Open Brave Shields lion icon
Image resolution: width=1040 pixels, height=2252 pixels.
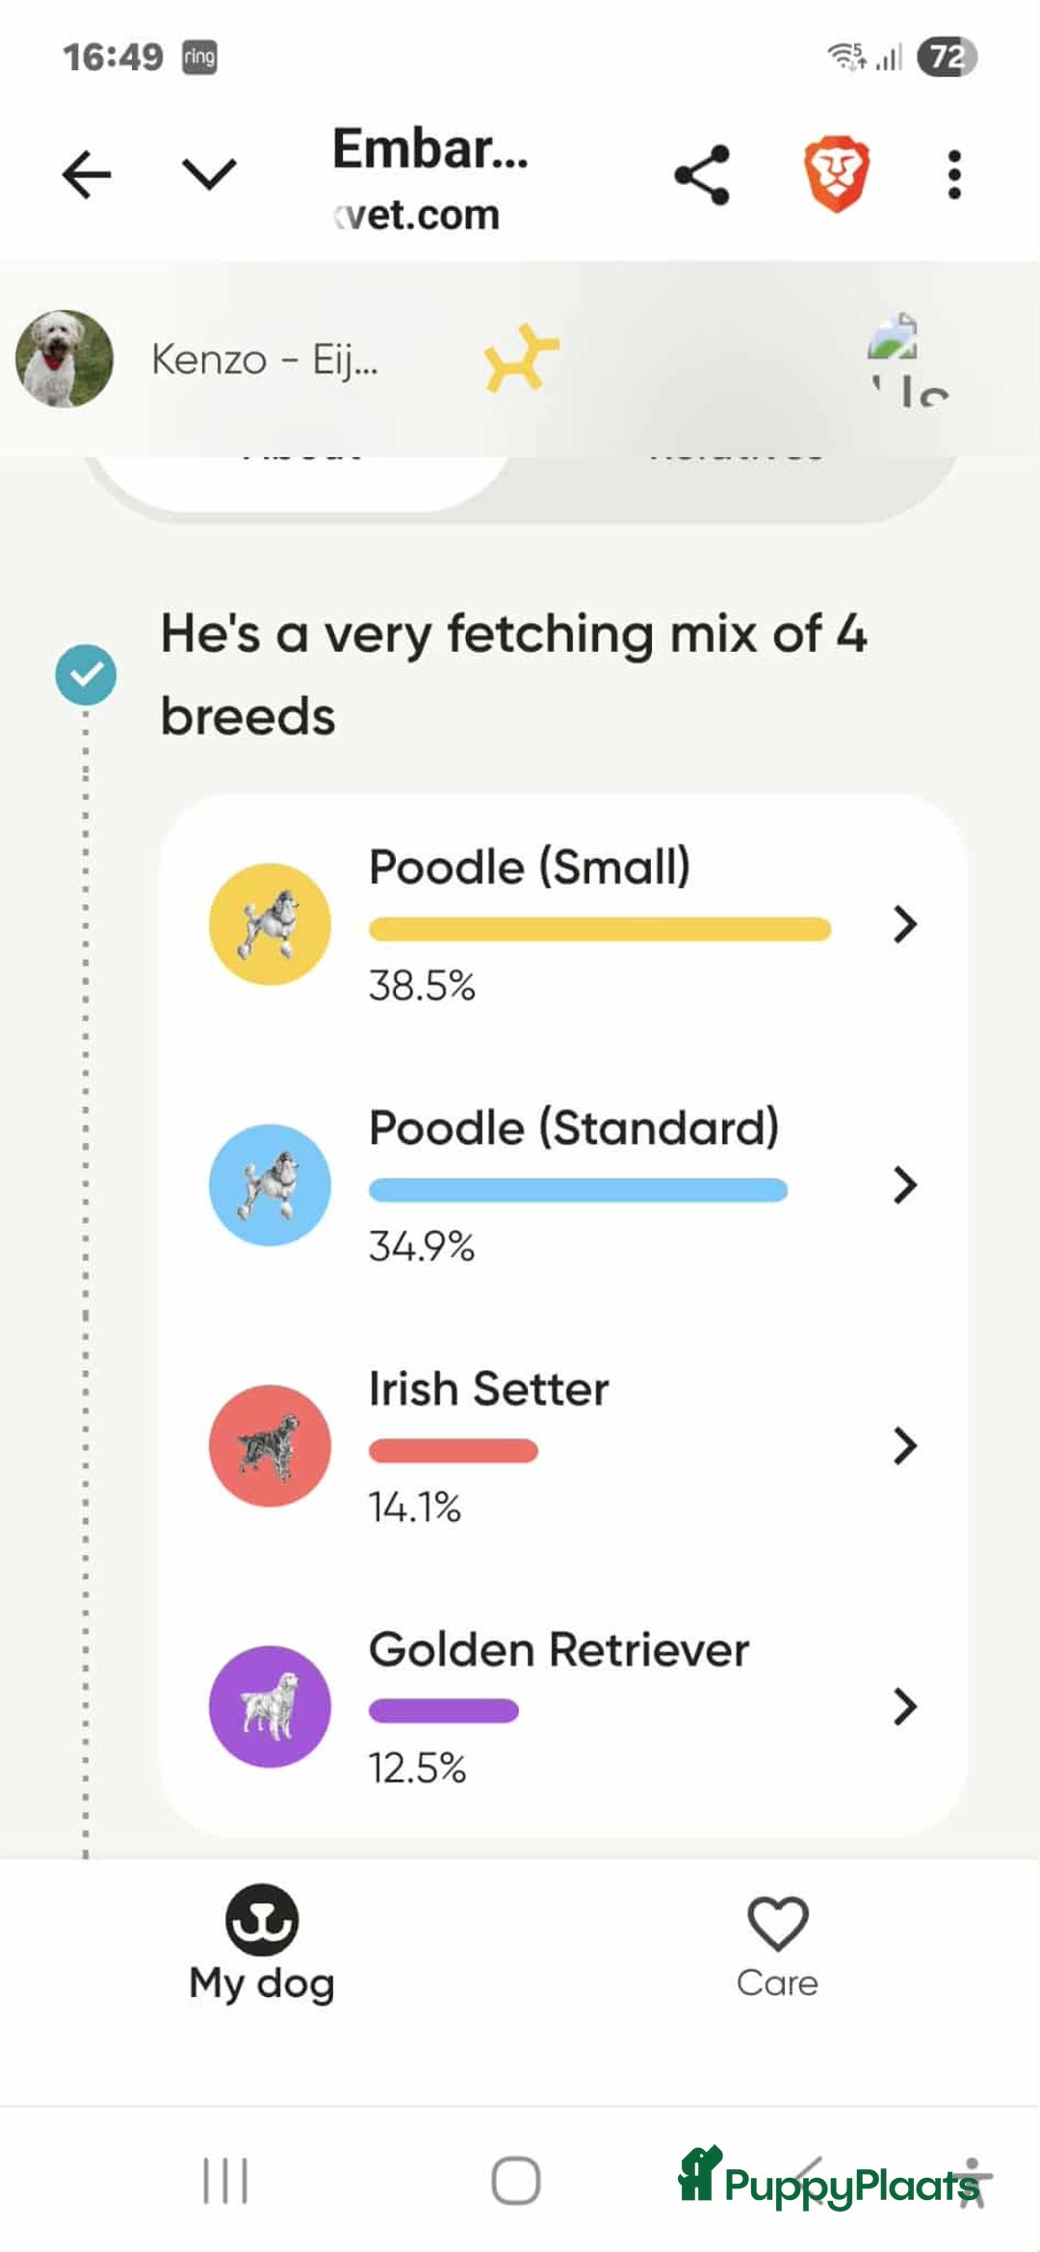click(836, 174)
